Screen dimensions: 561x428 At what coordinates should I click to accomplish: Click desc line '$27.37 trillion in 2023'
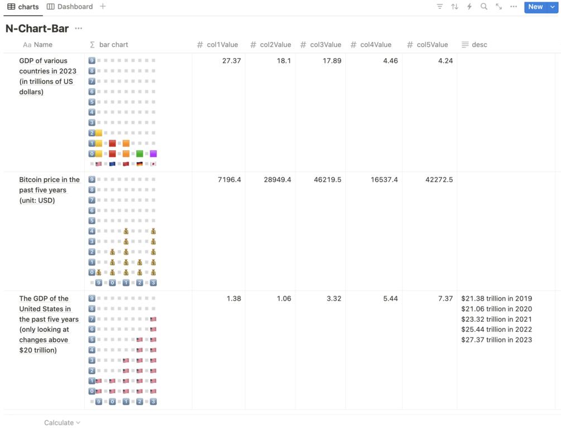[x=496, y=340]
